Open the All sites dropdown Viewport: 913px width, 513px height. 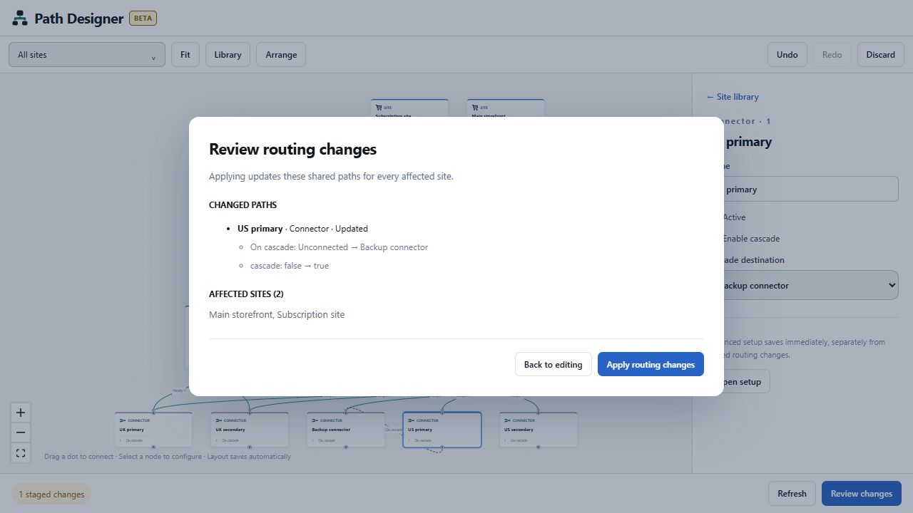(87, 55)
